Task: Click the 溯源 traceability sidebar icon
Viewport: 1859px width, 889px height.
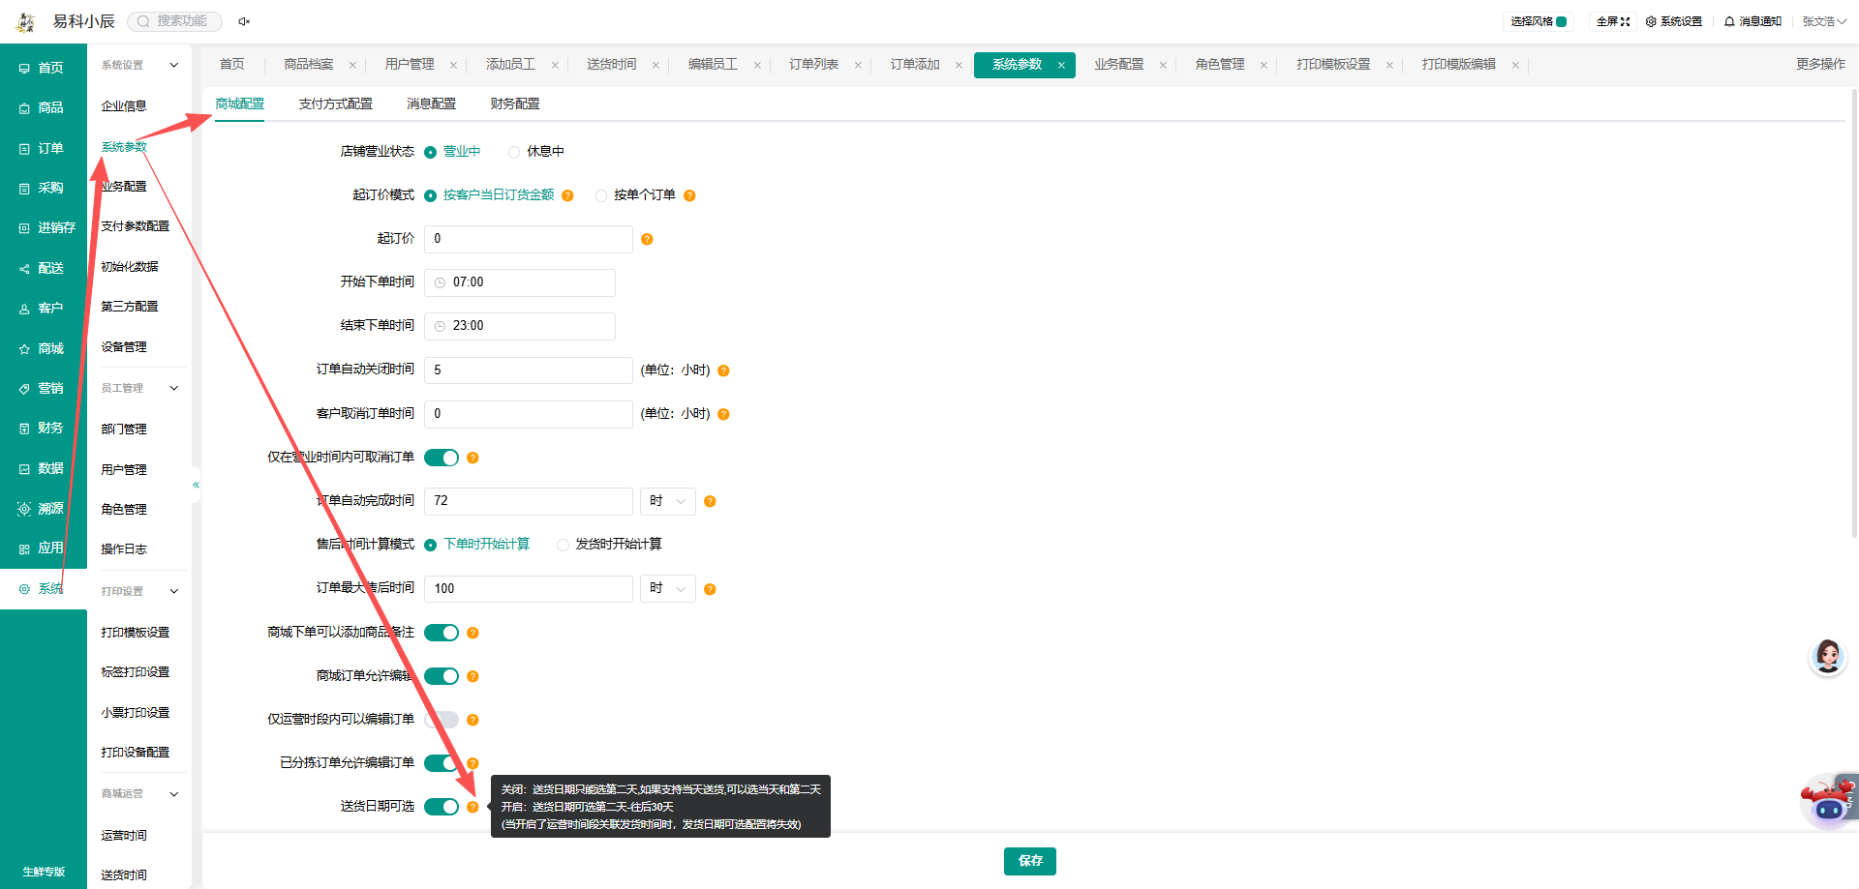Action: click(x=24, y=509)
